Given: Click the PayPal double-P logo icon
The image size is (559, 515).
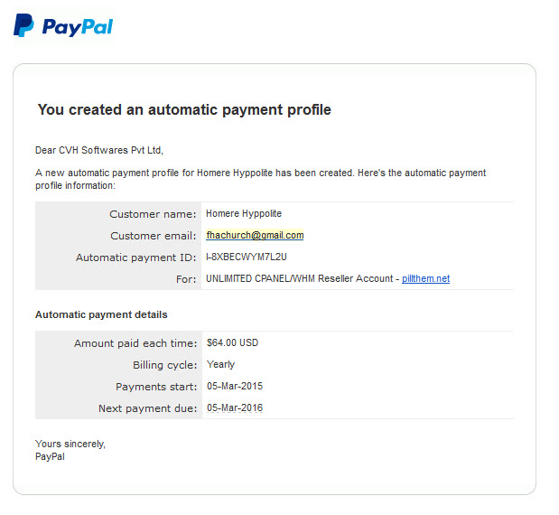Looking at the screenshot, I should click(23, 25).
